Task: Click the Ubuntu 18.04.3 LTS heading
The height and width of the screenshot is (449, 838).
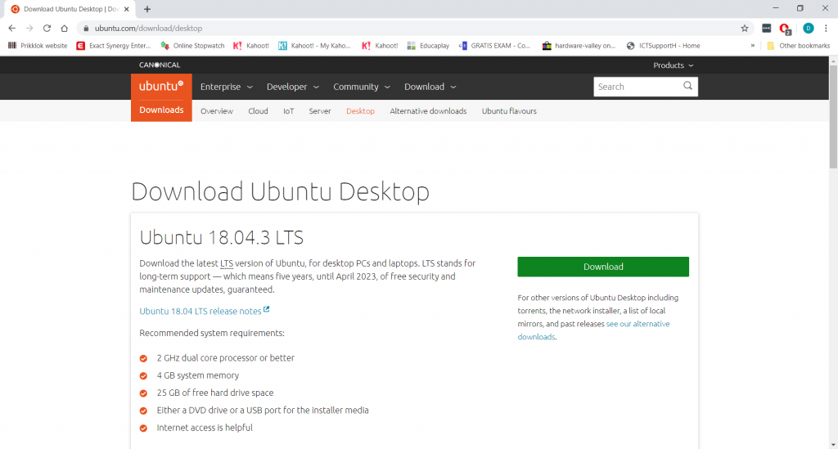Action: pyautogui.click(x=221, y=237)
